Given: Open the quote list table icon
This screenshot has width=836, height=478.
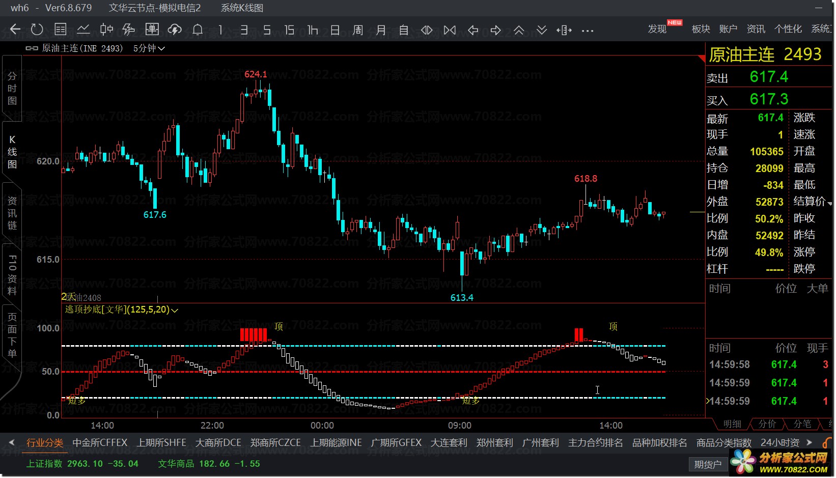Looking at the screenshot, I should click(x=60, y=30).
